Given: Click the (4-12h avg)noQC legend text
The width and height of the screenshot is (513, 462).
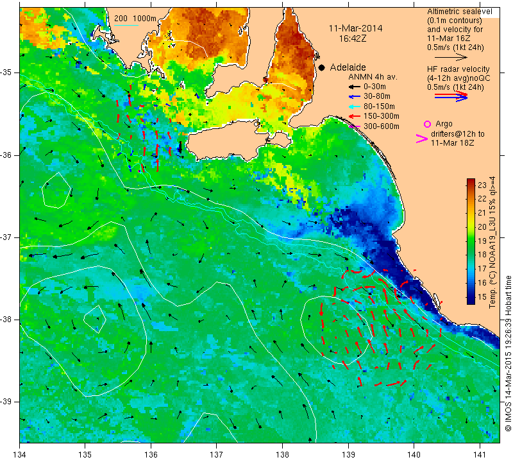Looking at the screenshot, I should coord(458,78).
